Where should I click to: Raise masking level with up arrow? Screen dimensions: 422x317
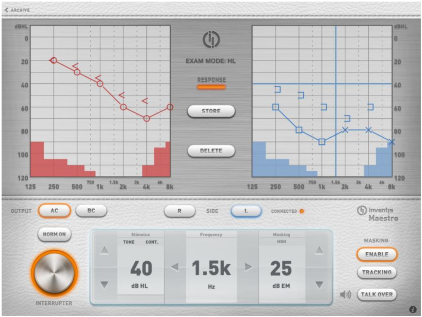pyautogui.click(x=319, y=251)
